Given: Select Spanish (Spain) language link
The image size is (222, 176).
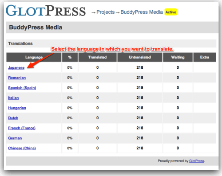Looking at the screenshot, I should point(22,88).
